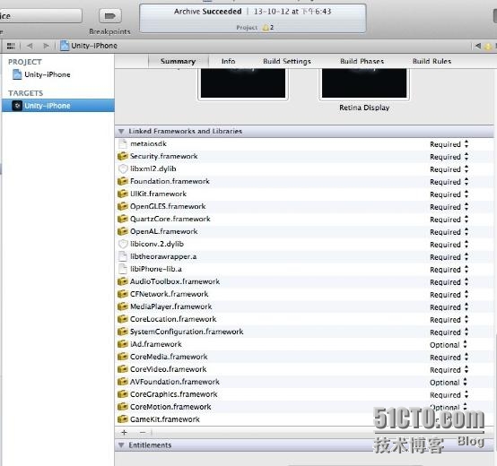Click the libtheorawrapper.a file icon
This screenshot has width=497, height=466.
[x=122, y=256]
